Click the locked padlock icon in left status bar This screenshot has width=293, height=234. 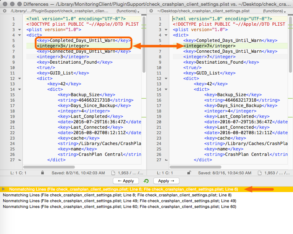pyautogui.click(x=43, y=173)
